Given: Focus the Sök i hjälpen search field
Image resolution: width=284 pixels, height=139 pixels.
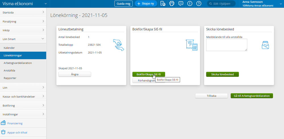Looking at the screenshot, I should (x=221, y=4).
